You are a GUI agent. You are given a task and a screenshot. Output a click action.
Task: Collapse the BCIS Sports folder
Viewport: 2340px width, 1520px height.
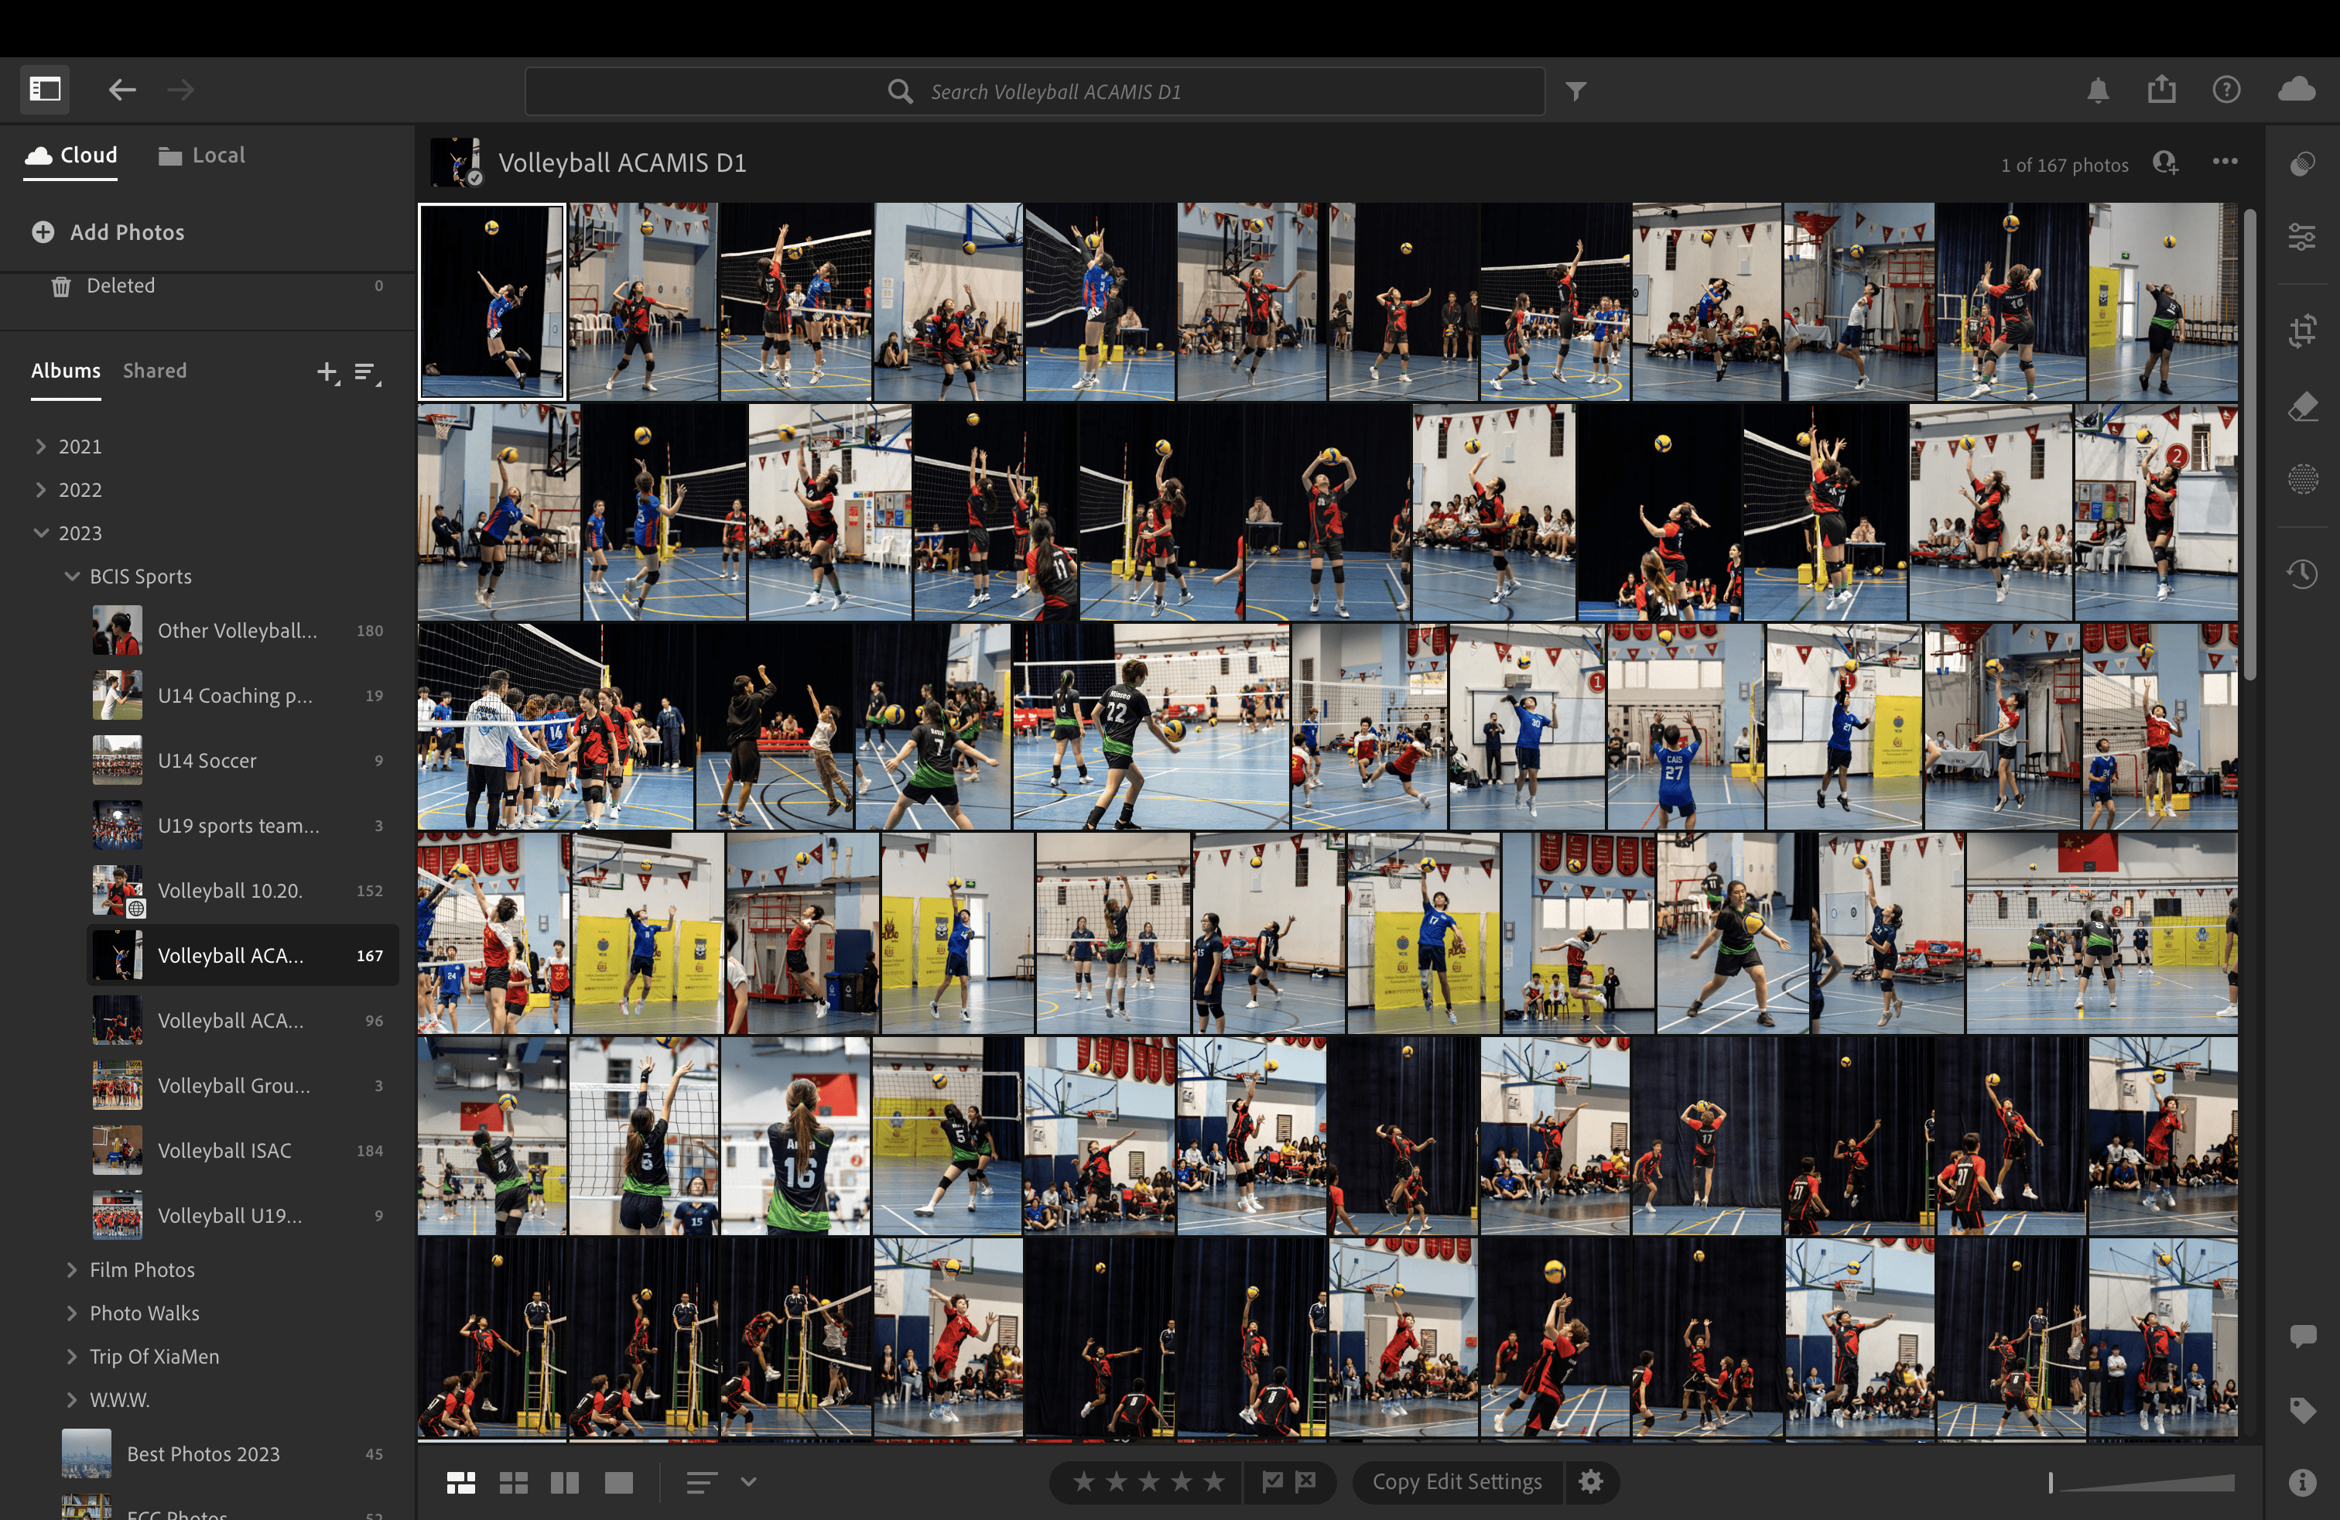pyautogui.click(x=72, y=576)
